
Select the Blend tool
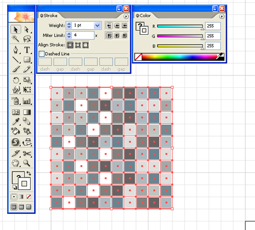(x=27, y=121)
